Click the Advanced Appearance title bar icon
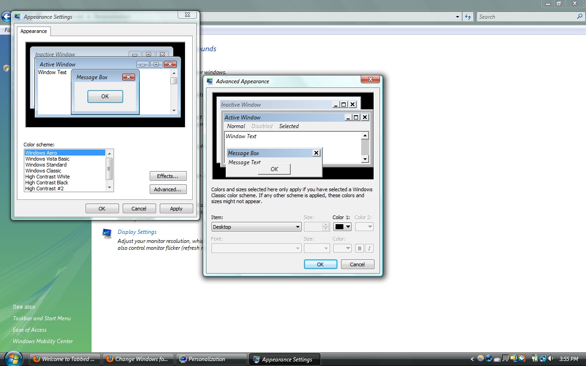Viewport: 586px width, 366px height. (210, 81)
